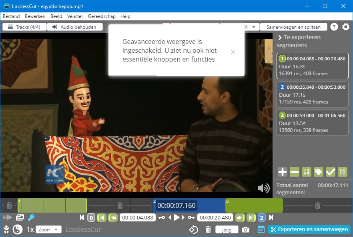Click the reorder segments number-sort icon

pos(307,172)
